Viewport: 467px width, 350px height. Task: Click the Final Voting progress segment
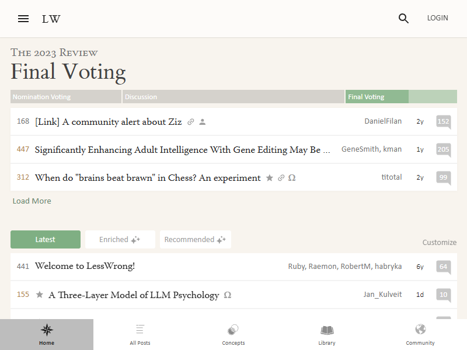pyautogui.click(x=377, y=97)
